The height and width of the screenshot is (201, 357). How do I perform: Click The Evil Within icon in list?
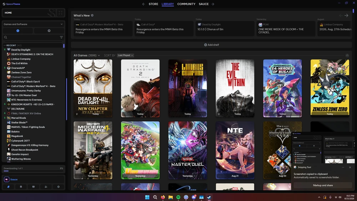9,63
